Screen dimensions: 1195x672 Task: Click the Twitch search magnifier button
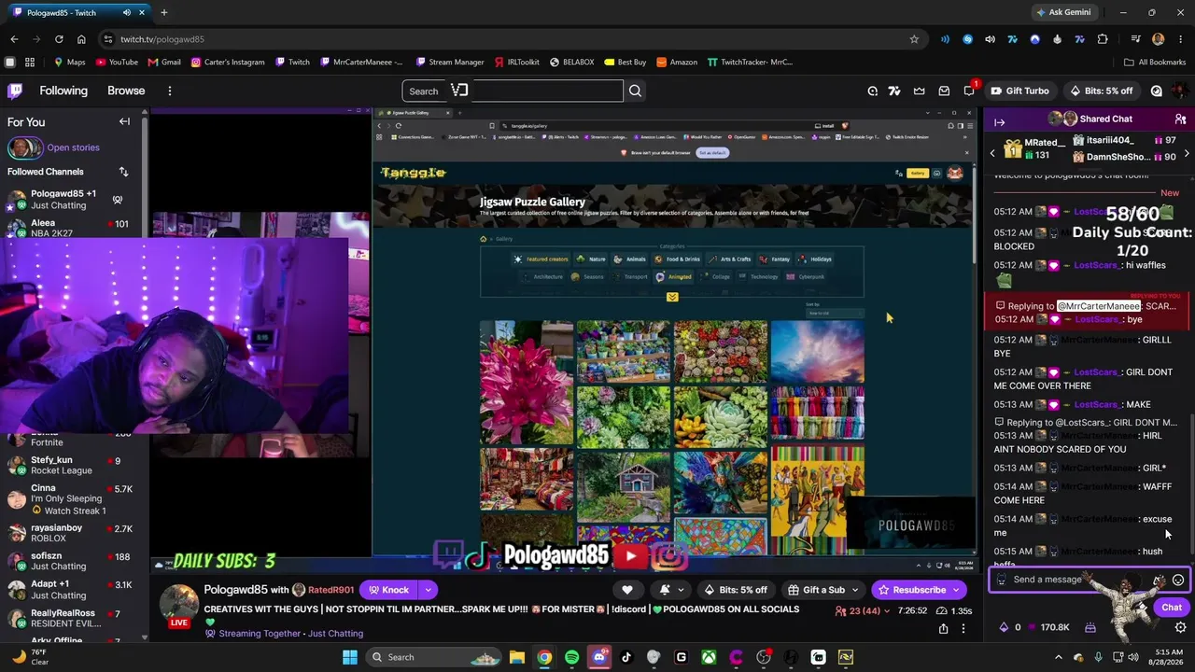coord(635,91)
